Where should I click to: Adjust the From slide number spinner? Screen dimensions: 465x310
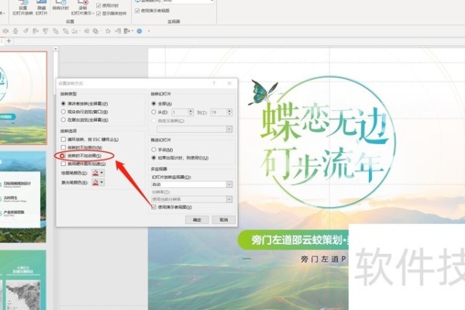click(191, 112)
